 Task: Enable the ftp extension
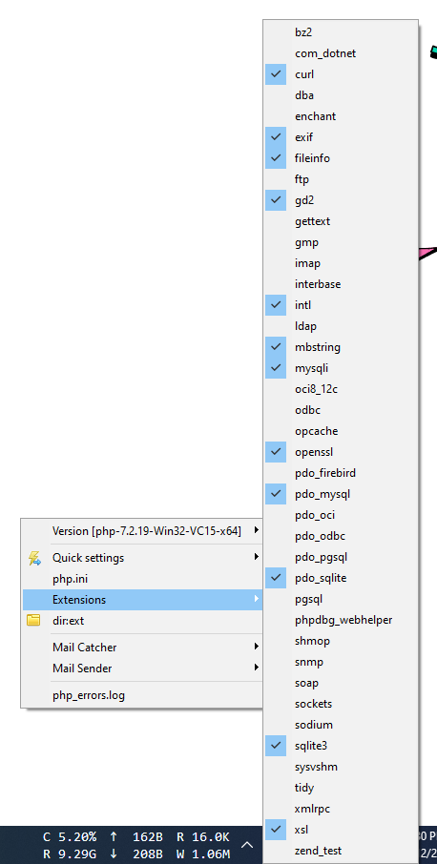coord(341,179)
